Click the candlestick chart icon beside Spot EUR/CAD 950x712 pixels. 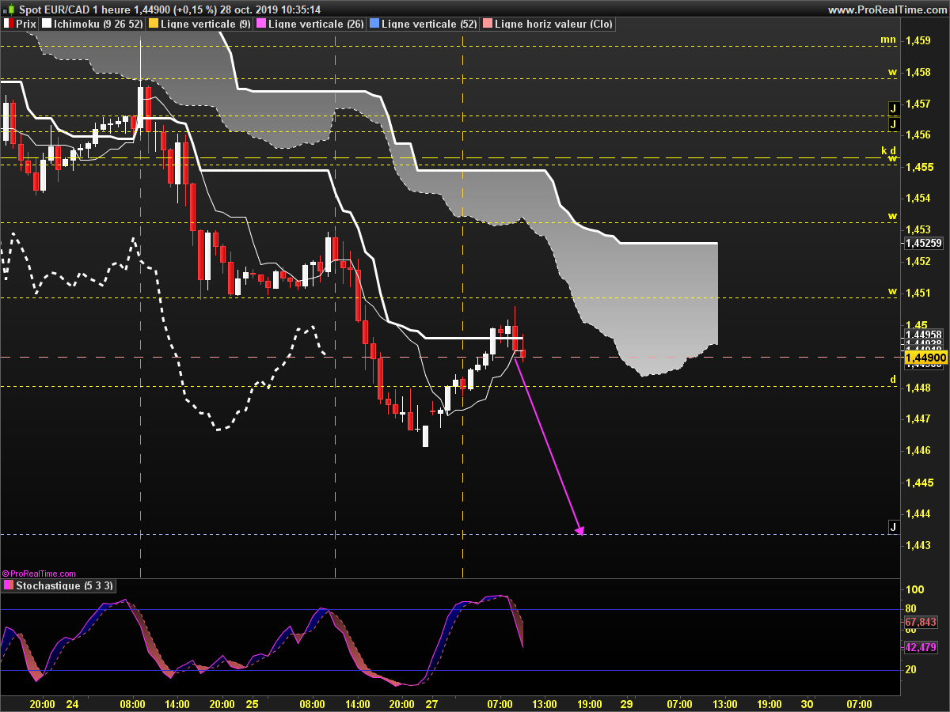pos(9,9)
